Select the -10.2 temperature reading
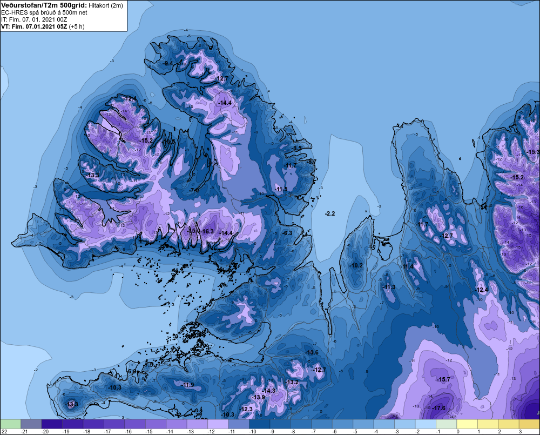 pos(356,265)
